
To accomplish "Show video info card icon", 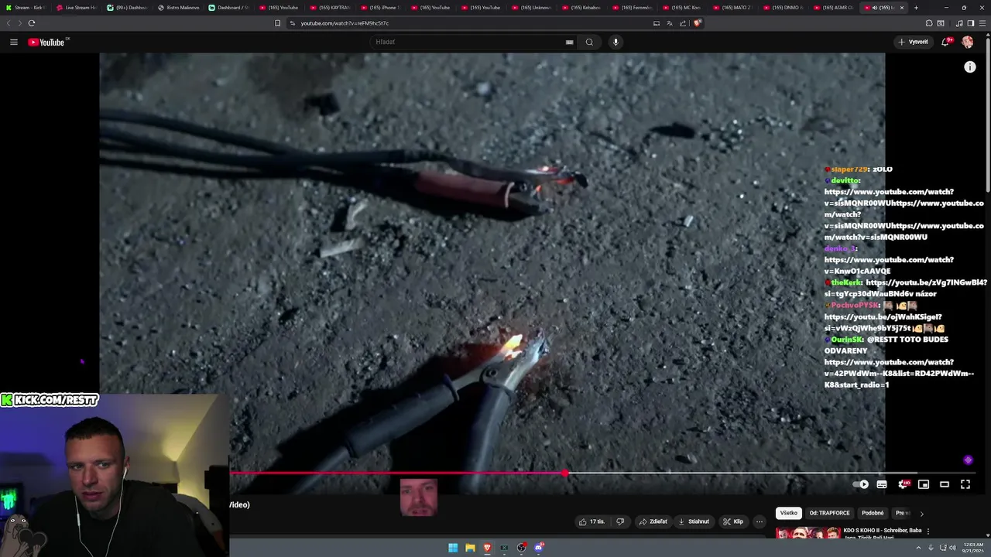I will click(969, 67).
